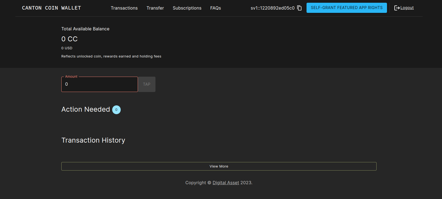This screenshot has height=199, width=442.
Task: Open Subscriptions in the navigation bar
Action: (x=187, y=8)
